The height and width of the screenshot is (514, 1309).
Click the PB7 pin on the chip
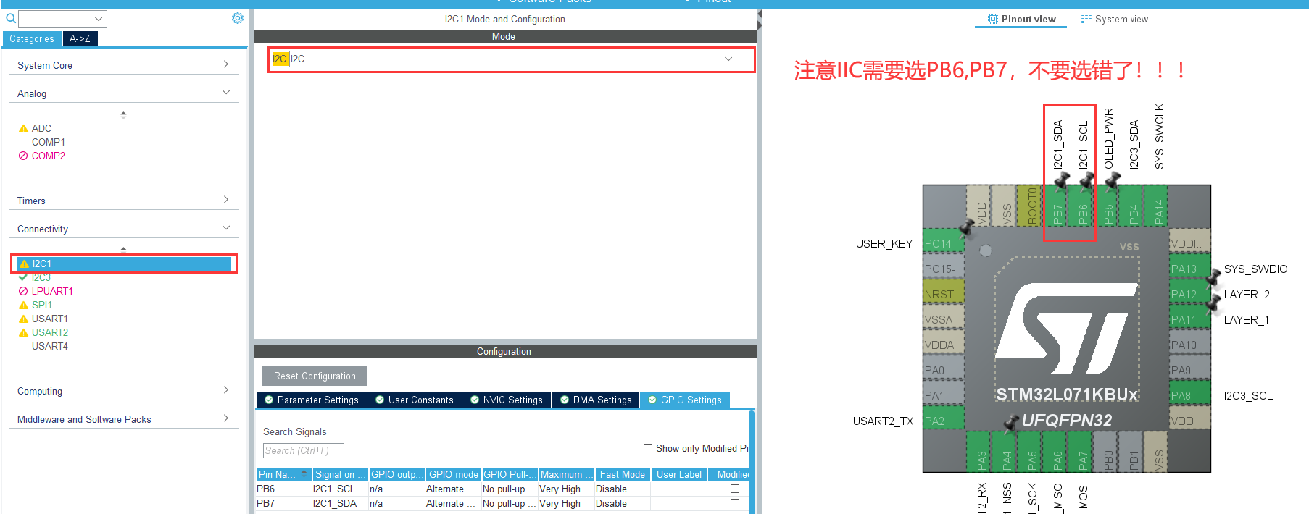coord(1057,206)
